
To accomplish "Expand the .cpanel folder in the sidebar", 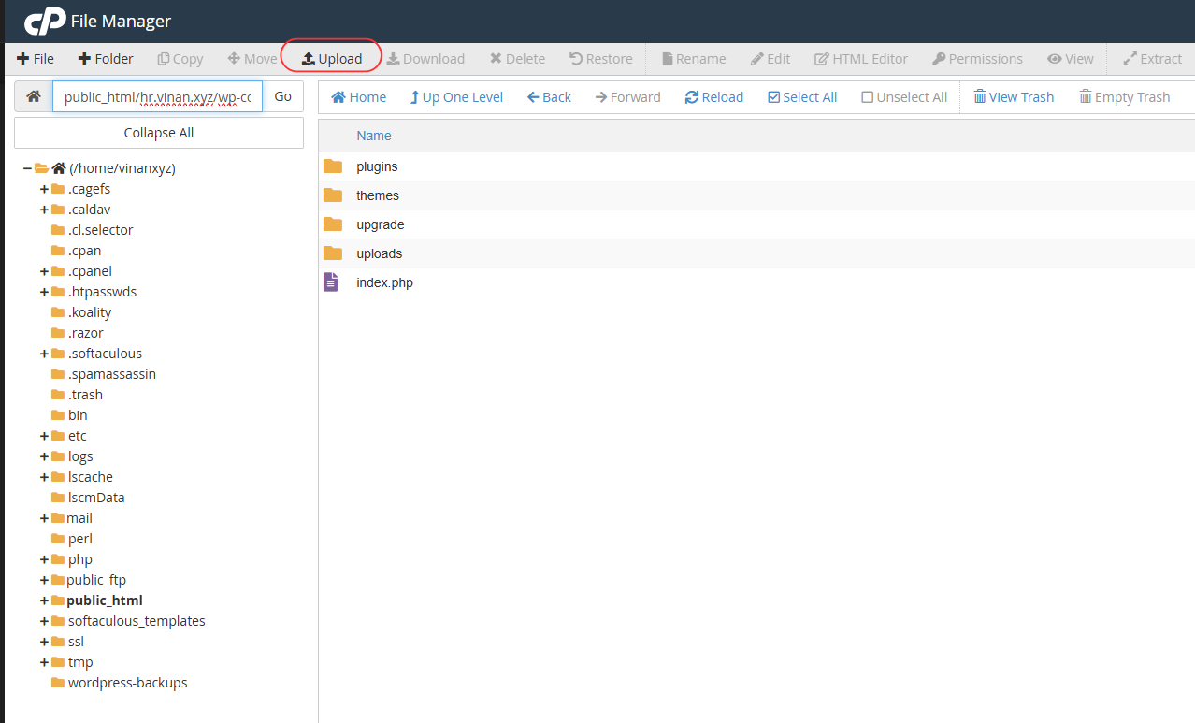I will click(x=43, y=270).
